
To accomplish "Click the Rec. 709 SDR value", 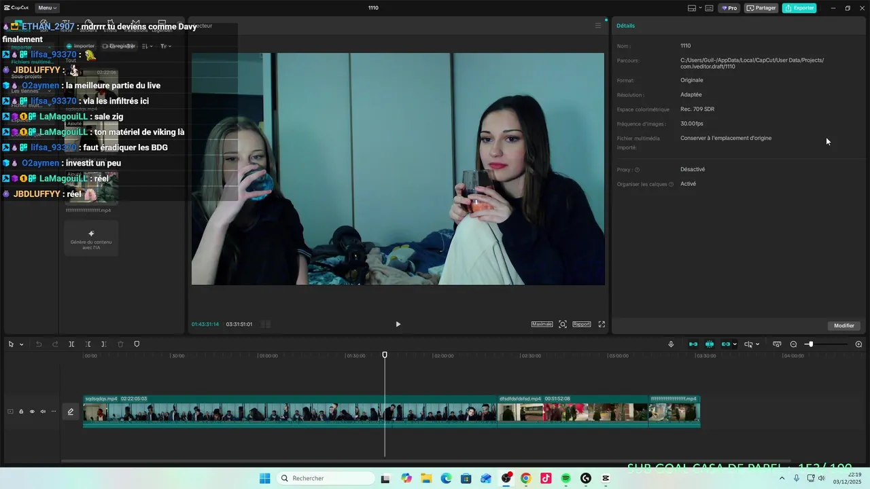I will 697,109.
